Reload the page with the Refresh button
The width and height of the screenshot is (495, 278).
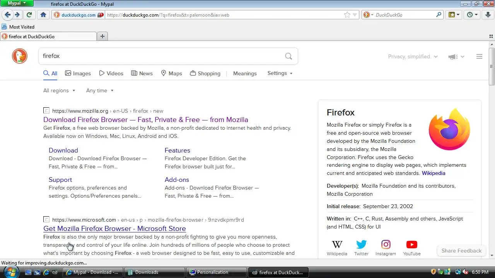point(29,15)
